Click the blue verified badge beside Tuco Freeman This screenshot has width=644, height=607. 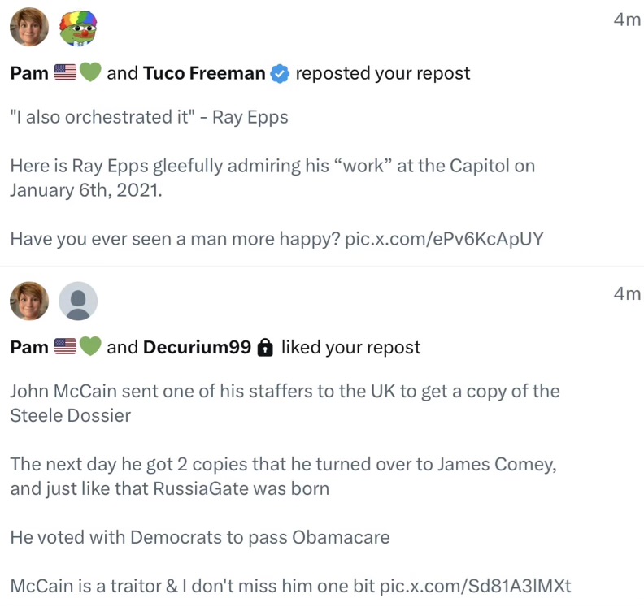(280, 74)
